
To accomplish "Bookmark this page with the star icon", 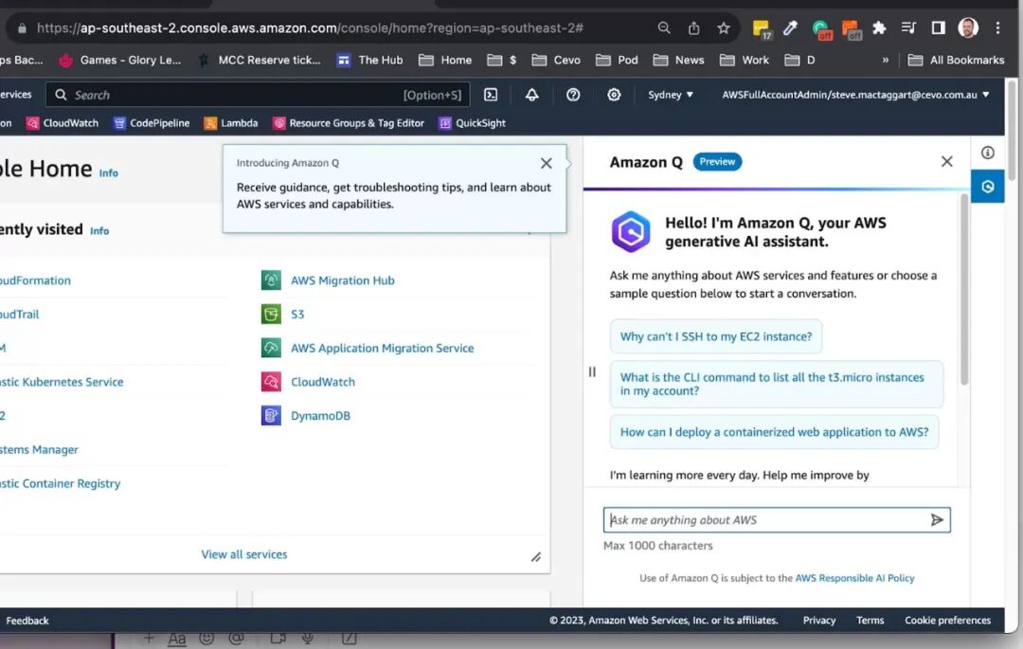I will 724,28.
